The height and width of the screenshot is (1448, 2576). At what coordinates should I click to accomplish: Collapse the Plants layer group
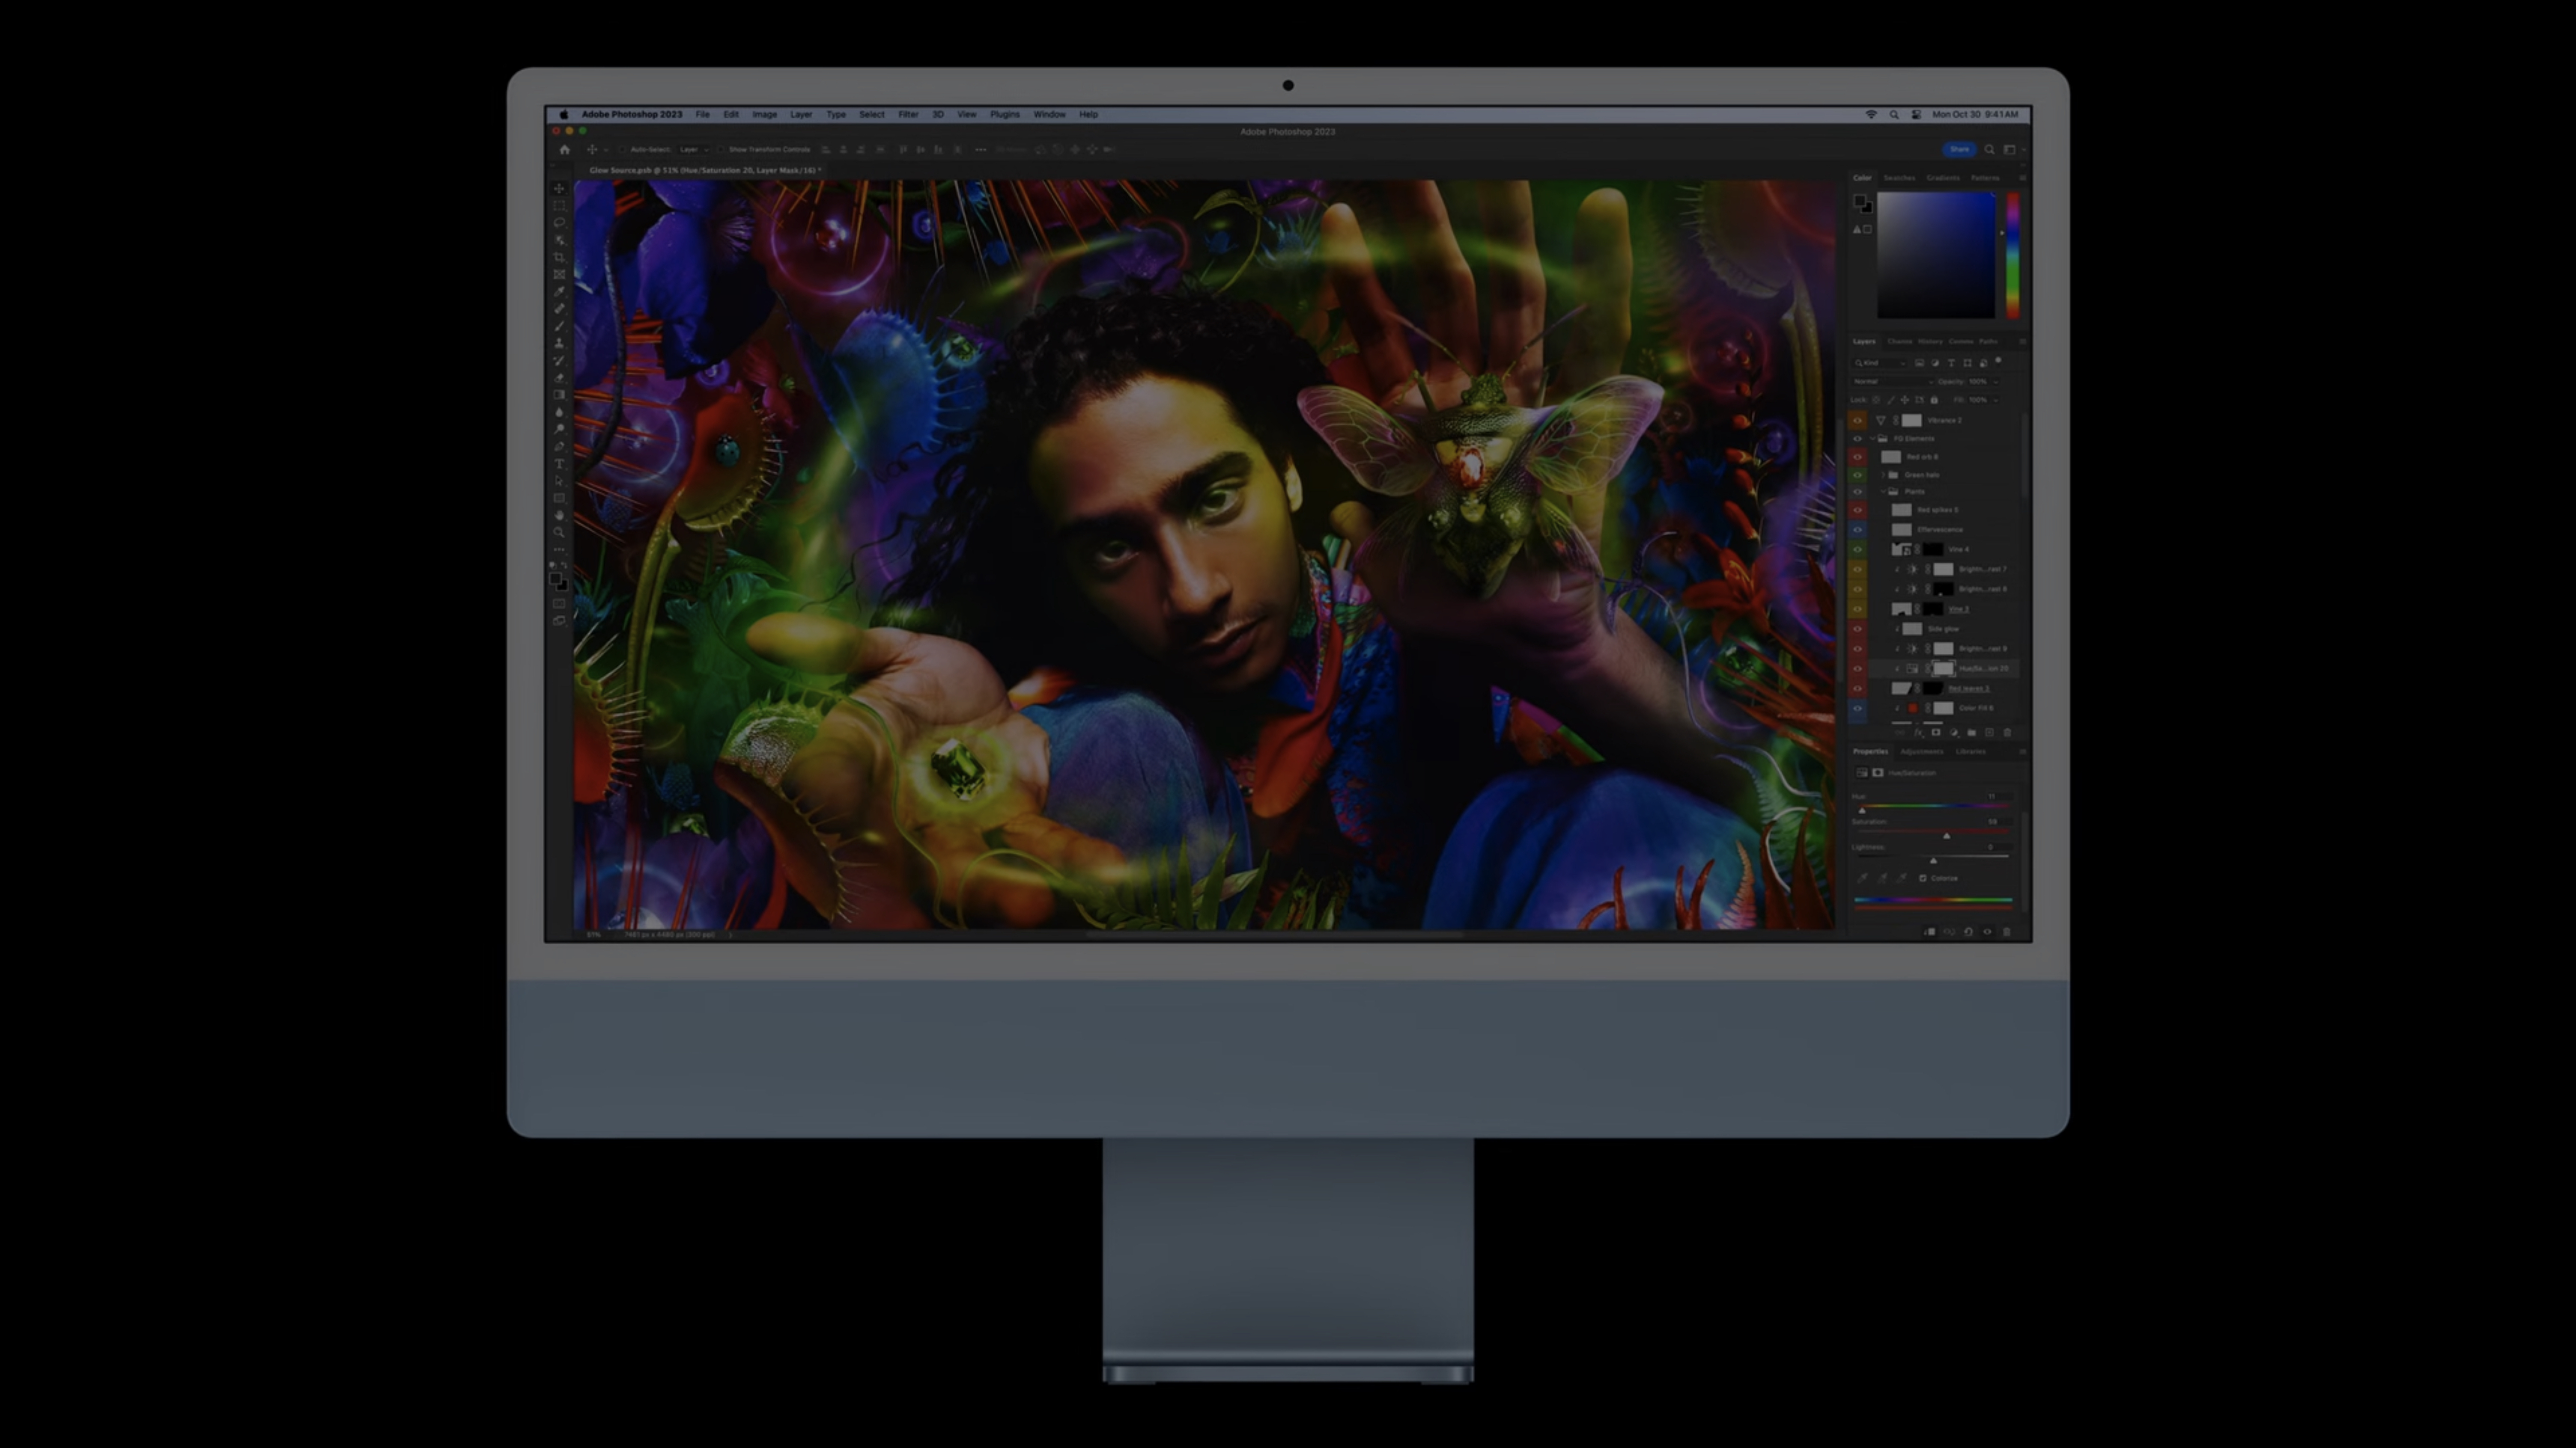(1883, 492)
